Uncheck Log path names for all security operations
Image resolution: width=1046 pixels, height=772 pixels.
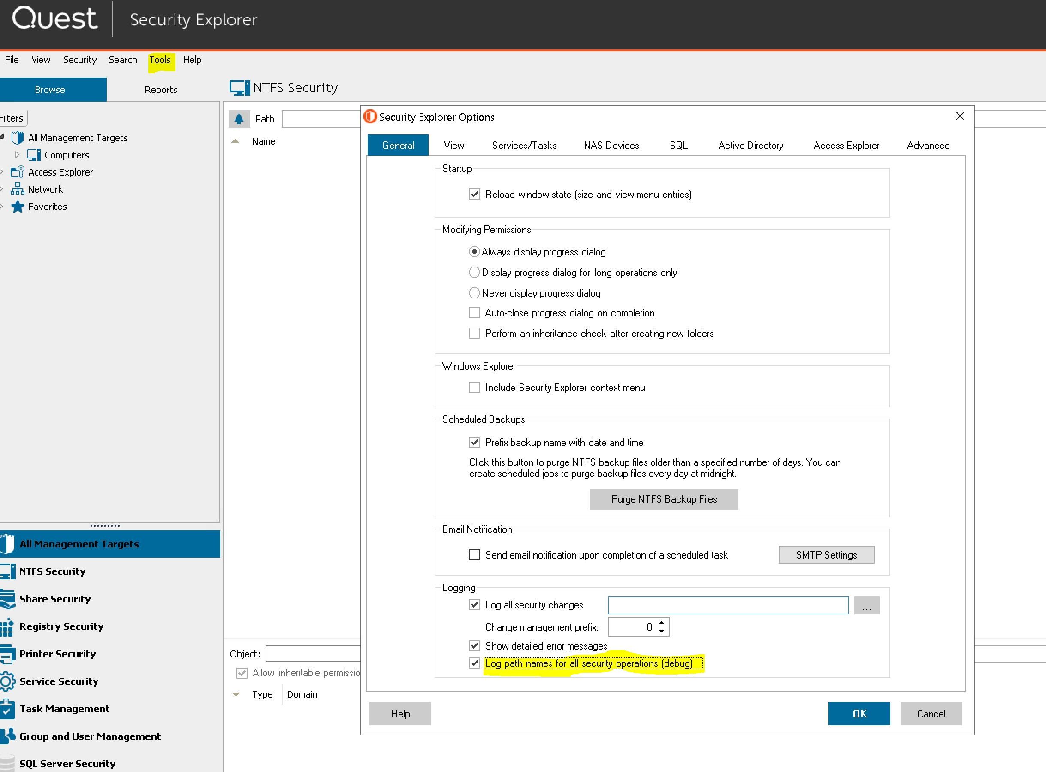point(475,663)
